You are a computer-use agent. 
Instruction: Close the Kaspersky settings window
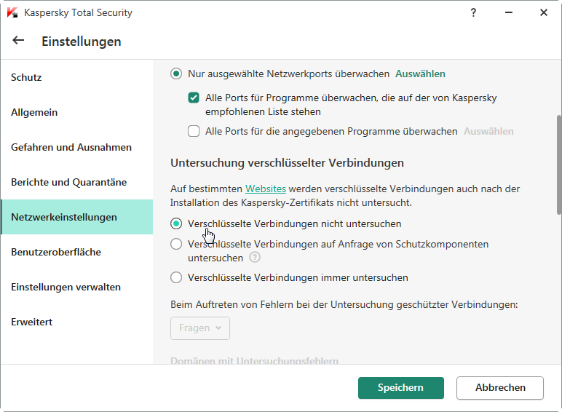pos(543,12)
